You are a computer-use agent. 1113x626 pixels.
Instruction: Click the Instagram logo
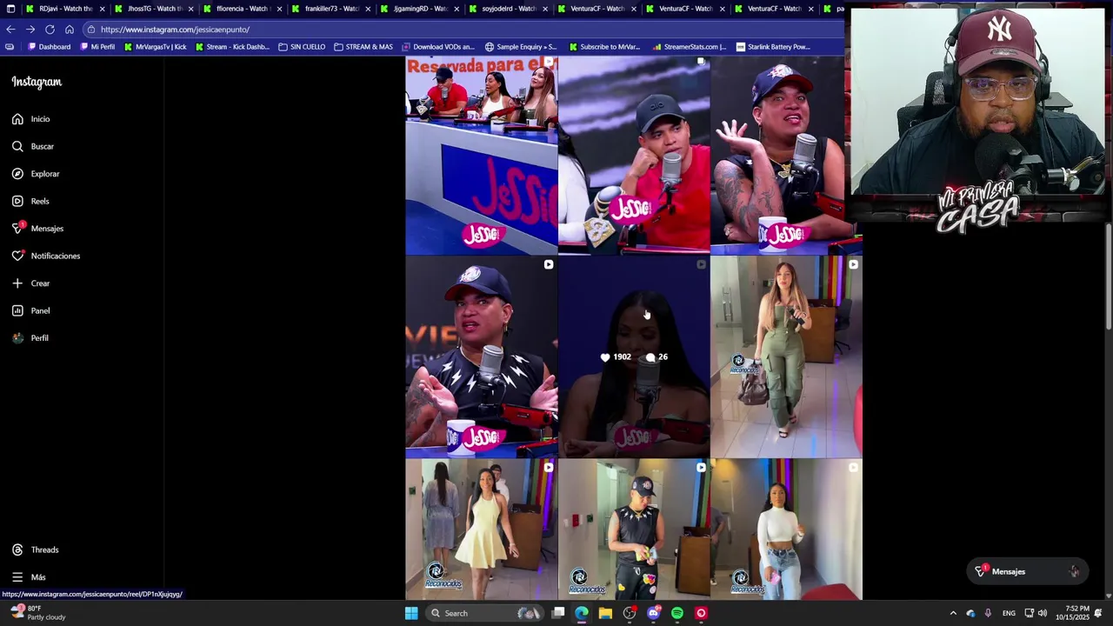coord(37,82)
